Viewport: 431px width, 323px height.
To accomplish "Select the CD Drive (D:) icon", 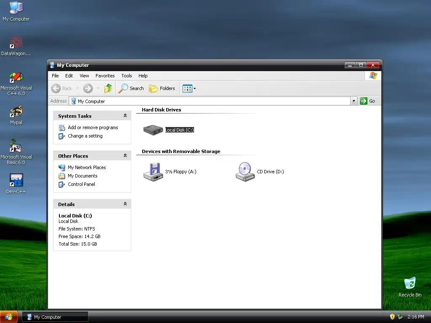I will (x=245, y=172).
